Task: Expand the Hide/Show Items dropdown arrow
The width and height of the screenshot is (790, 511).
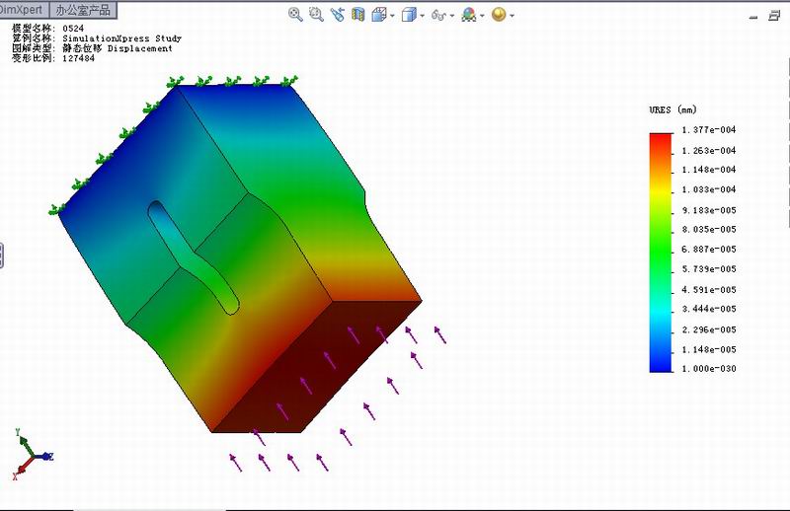Action: pos(452,16)
